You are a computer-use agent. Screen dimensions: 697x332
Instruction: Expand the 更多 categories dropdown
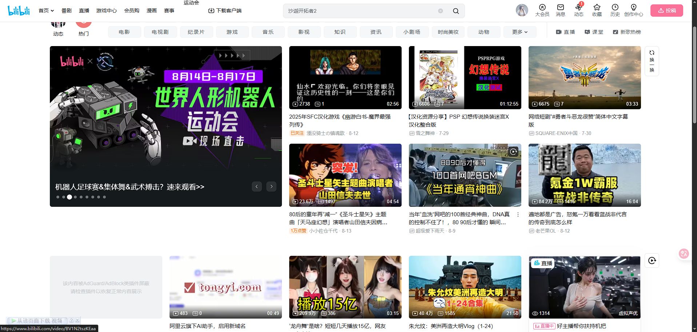click(519, 32)
